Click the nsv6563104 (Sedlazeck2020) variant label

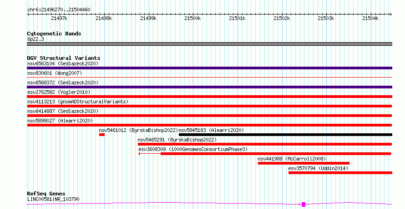click(x=63, y=63)
